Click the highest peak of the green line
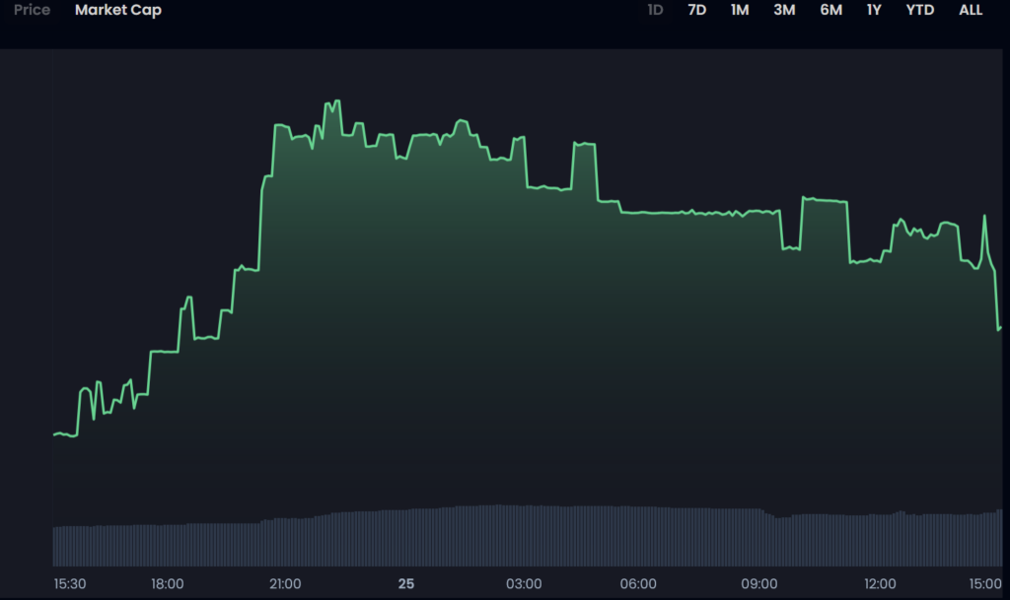Viewport: 1010px width, 600px height. (337, 101)
